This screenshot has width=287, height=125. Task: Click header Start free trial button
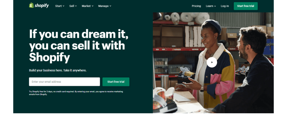(246, 6)
